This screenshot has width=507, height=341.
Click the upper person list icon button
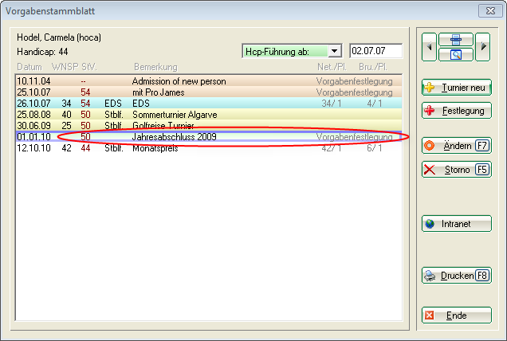point(457,39)
